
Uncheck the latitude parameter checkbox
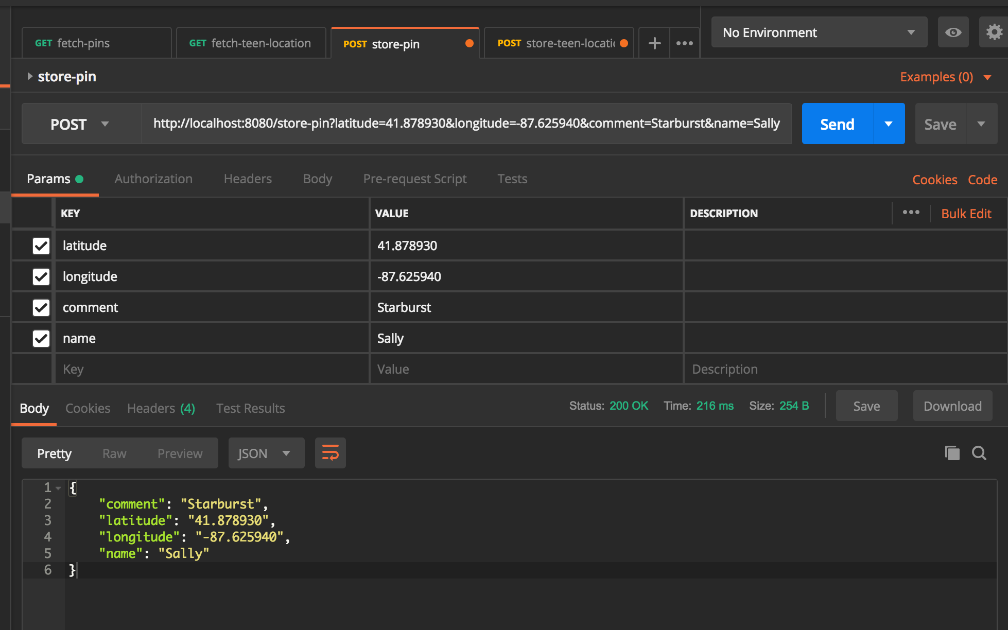pyautogui.click(x=41, y=246)
